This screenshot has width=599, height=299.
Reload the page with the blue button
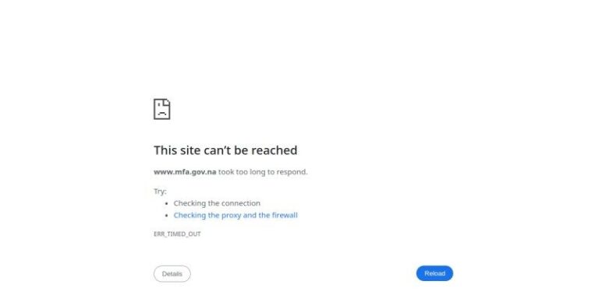(x=434, y=273)
